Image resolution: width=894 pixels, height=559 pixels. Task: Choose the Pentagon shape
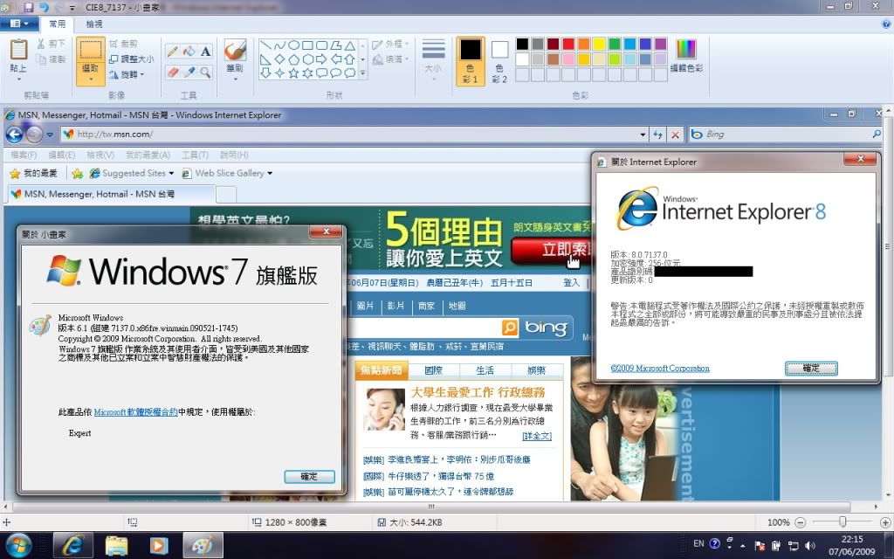(293, 59)
